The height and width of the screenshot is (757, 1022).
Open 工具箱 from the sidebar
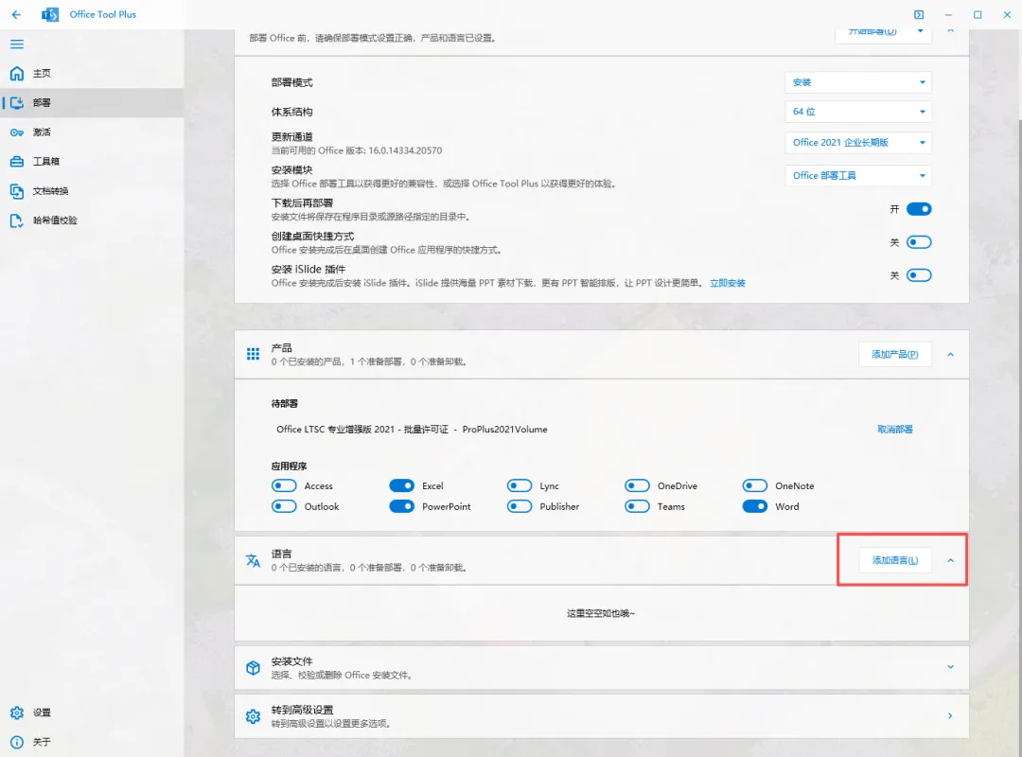point(92,162)
